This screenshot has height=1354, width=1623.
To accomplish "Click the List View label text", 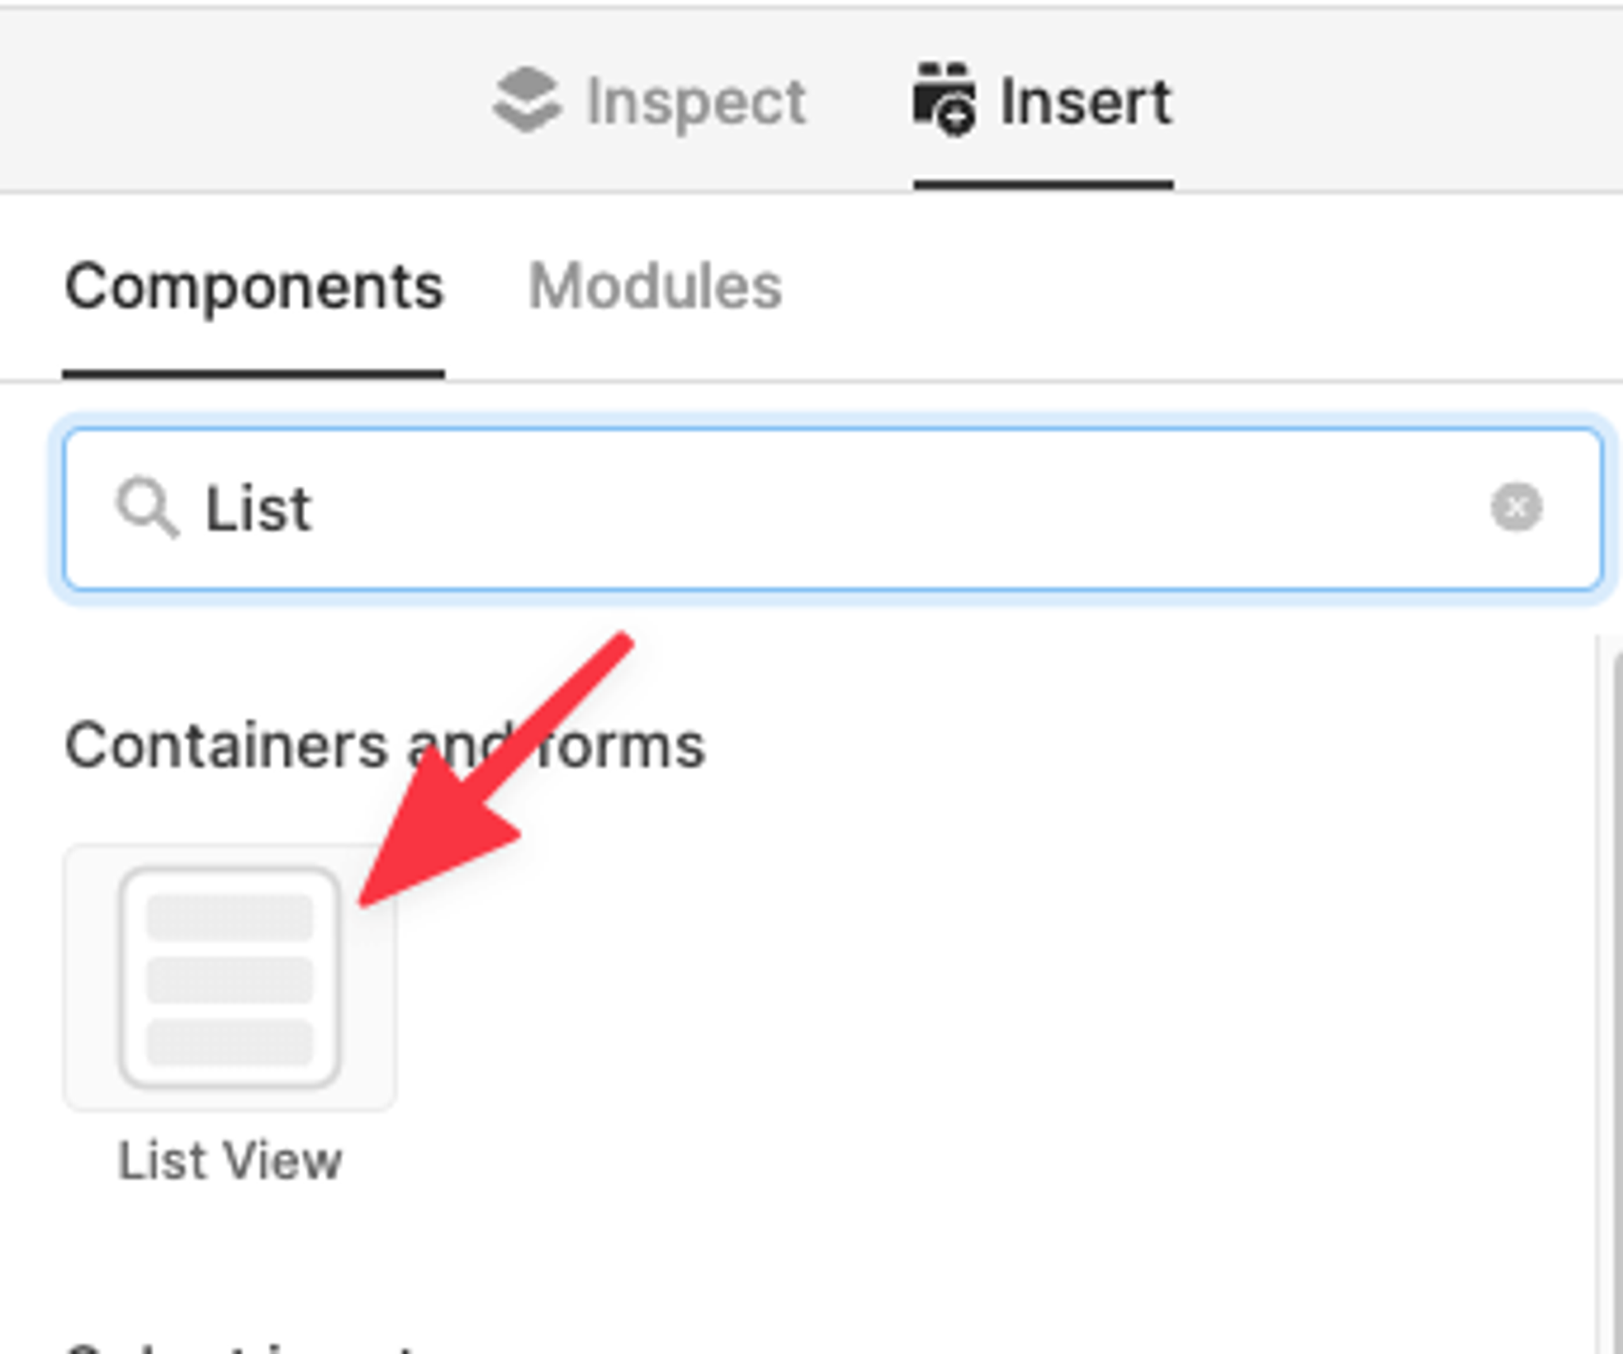I will 230,1161.
